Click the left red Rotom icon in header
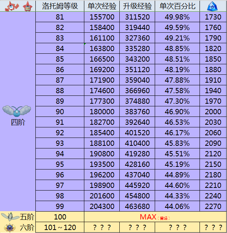 (x=10, y=6)
